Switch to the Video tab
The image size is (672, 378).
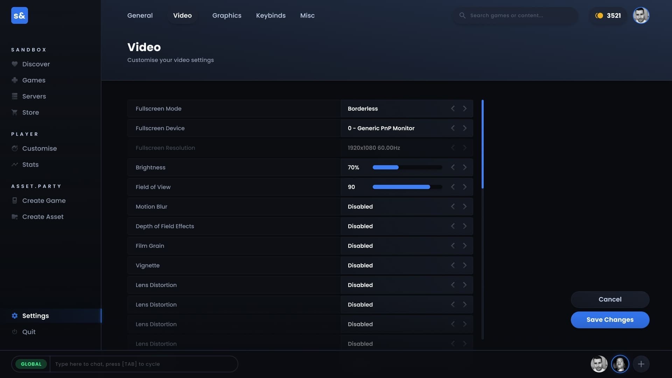(x=182, y=15)
